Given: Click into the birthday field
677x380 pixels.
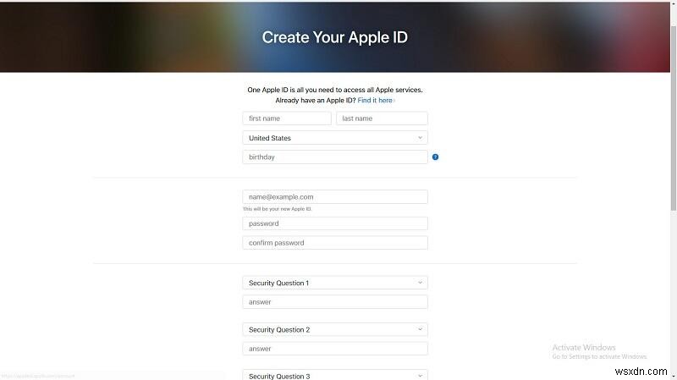Looking at the screenshot, I should pyautogui.click(x=335, y=157).
